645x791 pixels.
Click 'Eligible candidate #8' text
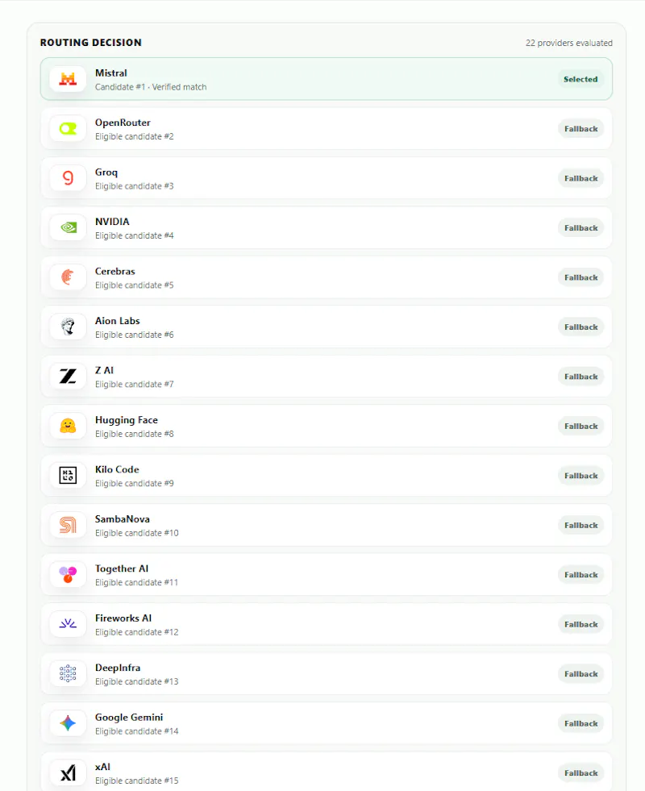[x=134, y=434]
